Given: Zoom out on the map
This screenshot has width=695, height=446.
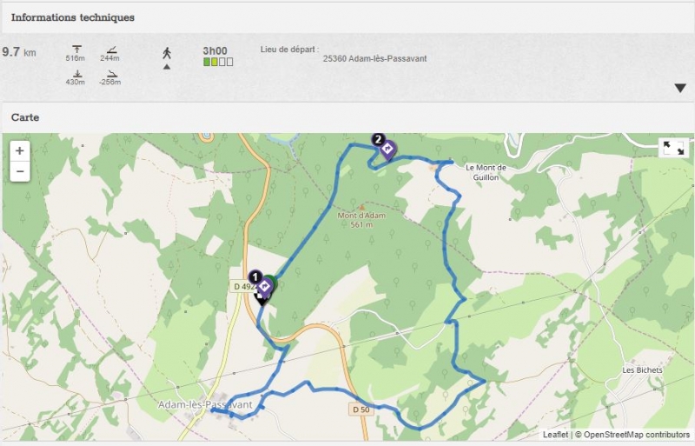Looking at the screenshot, I should pyautogui.click(x=19, y=171).
